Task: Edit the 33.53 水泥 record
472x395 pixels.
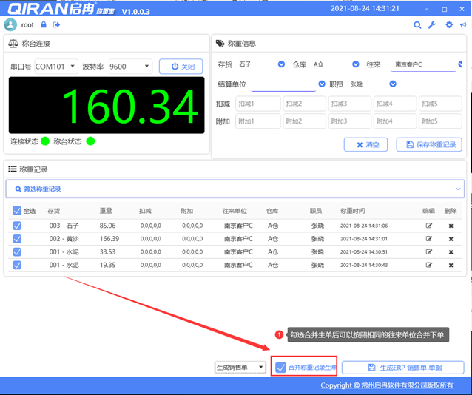Action: (428, 252)
